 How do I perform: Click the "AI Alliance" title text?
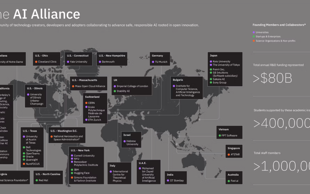46,14
